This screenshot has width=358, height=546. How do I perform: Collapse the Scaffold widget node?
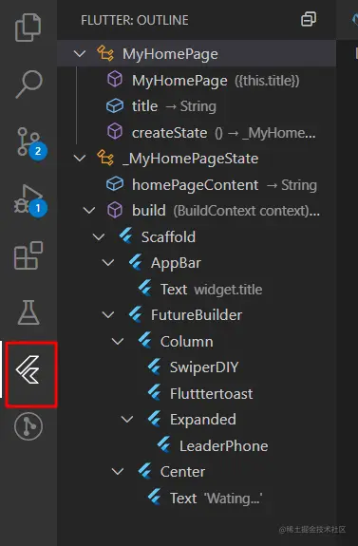click(99, 236)
